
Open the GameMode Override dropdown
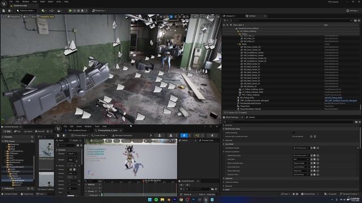pos(301,148)
